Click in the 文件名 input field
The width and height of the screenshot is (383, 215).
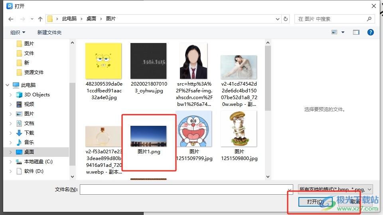186,190
